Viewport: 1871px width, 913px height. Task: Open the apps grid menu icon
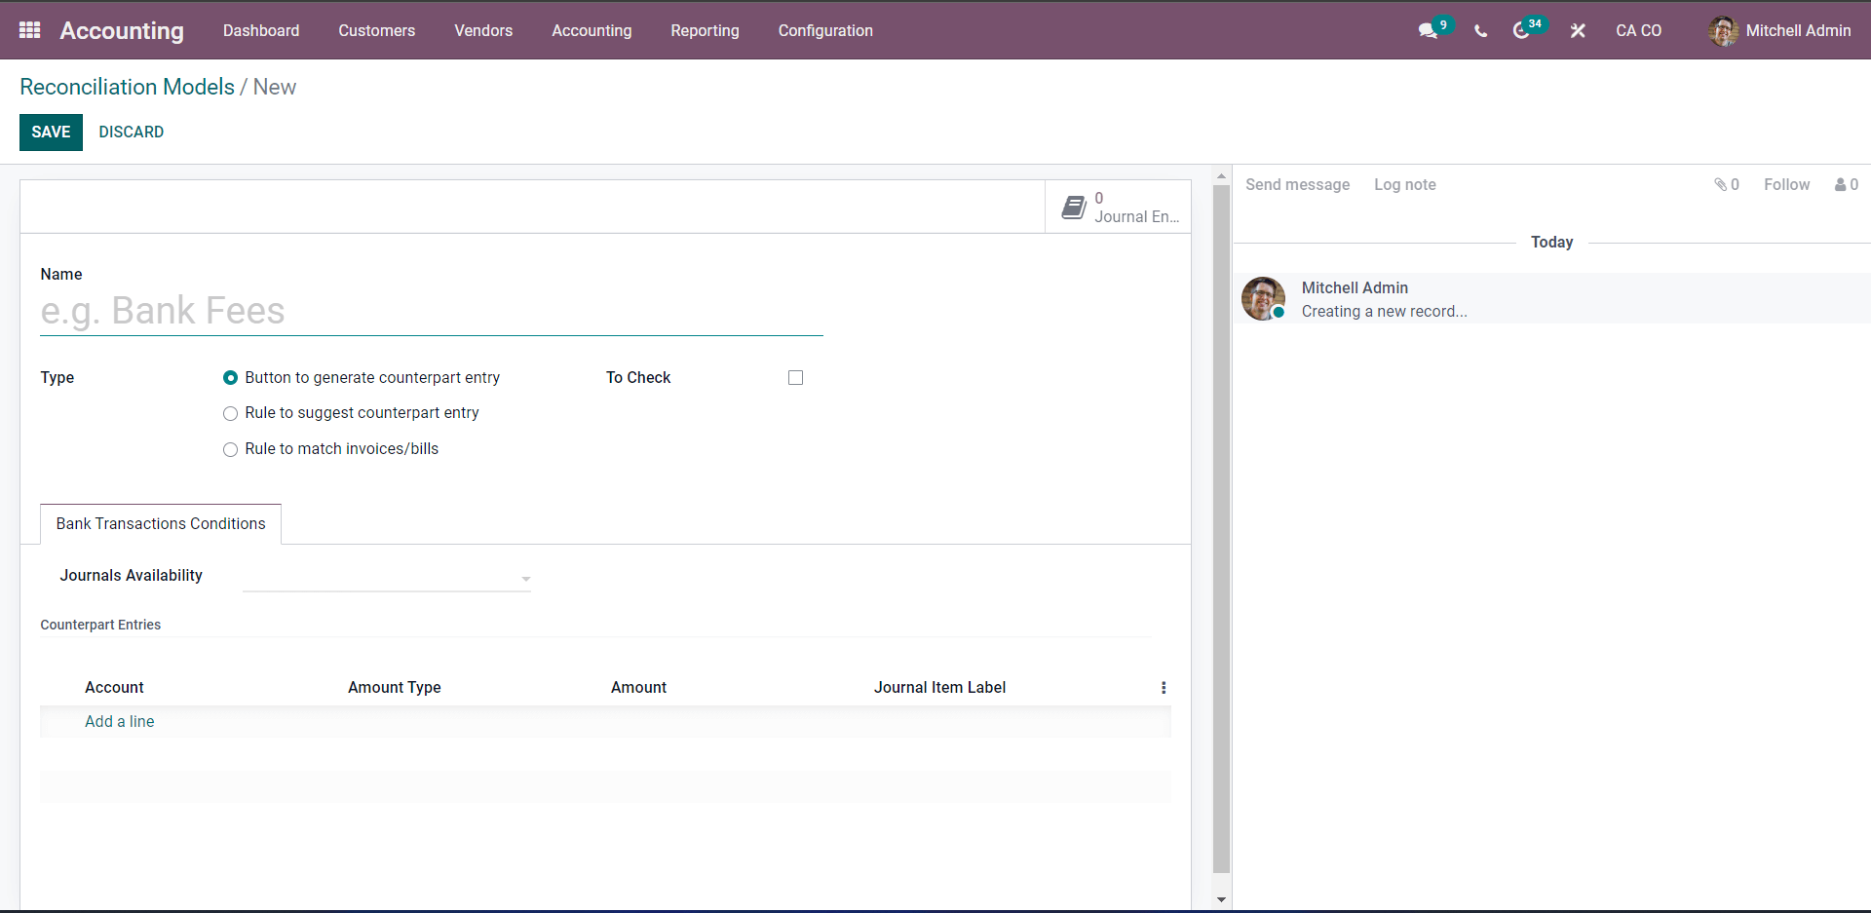coord(29,30)
